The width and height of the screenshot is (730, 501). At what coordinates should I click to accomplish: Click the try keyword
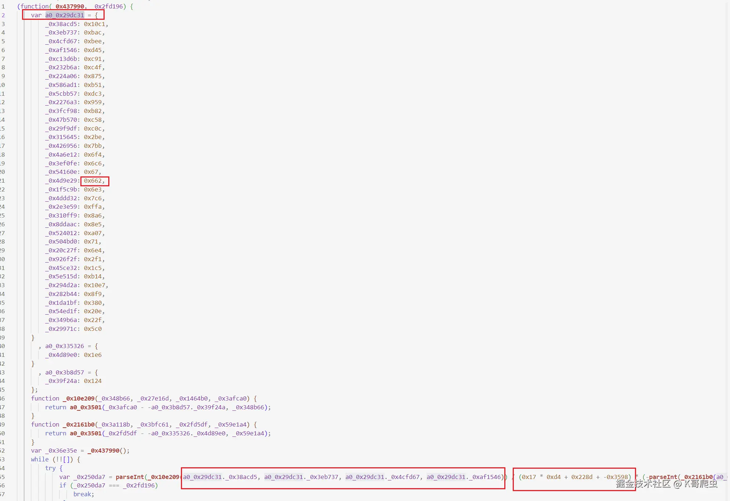click(x=50, y=468)
